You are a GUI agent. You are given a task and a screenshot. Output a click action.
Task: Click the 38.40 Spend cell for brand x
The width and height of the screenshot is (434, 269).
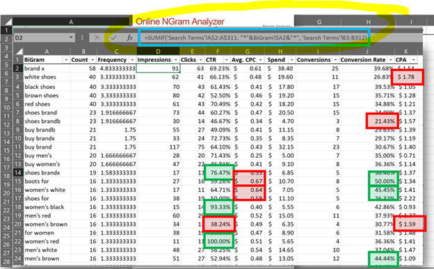coord(280,68)
